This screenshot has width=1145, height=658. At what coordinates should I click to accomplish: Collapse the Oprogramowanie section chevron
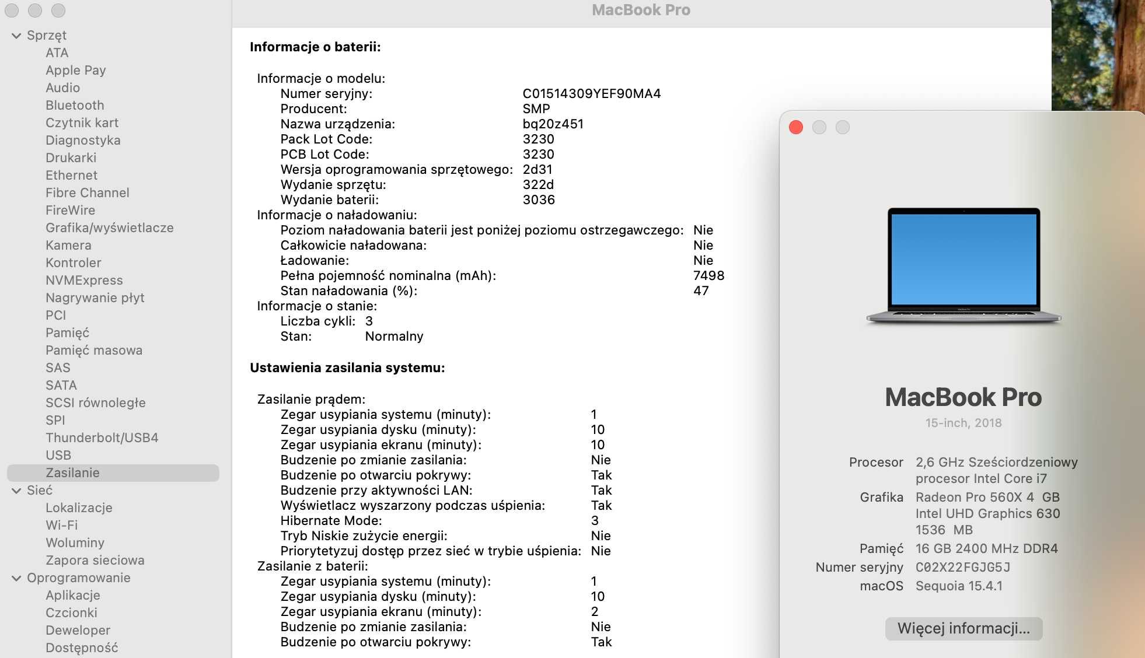tap(16, 578)
